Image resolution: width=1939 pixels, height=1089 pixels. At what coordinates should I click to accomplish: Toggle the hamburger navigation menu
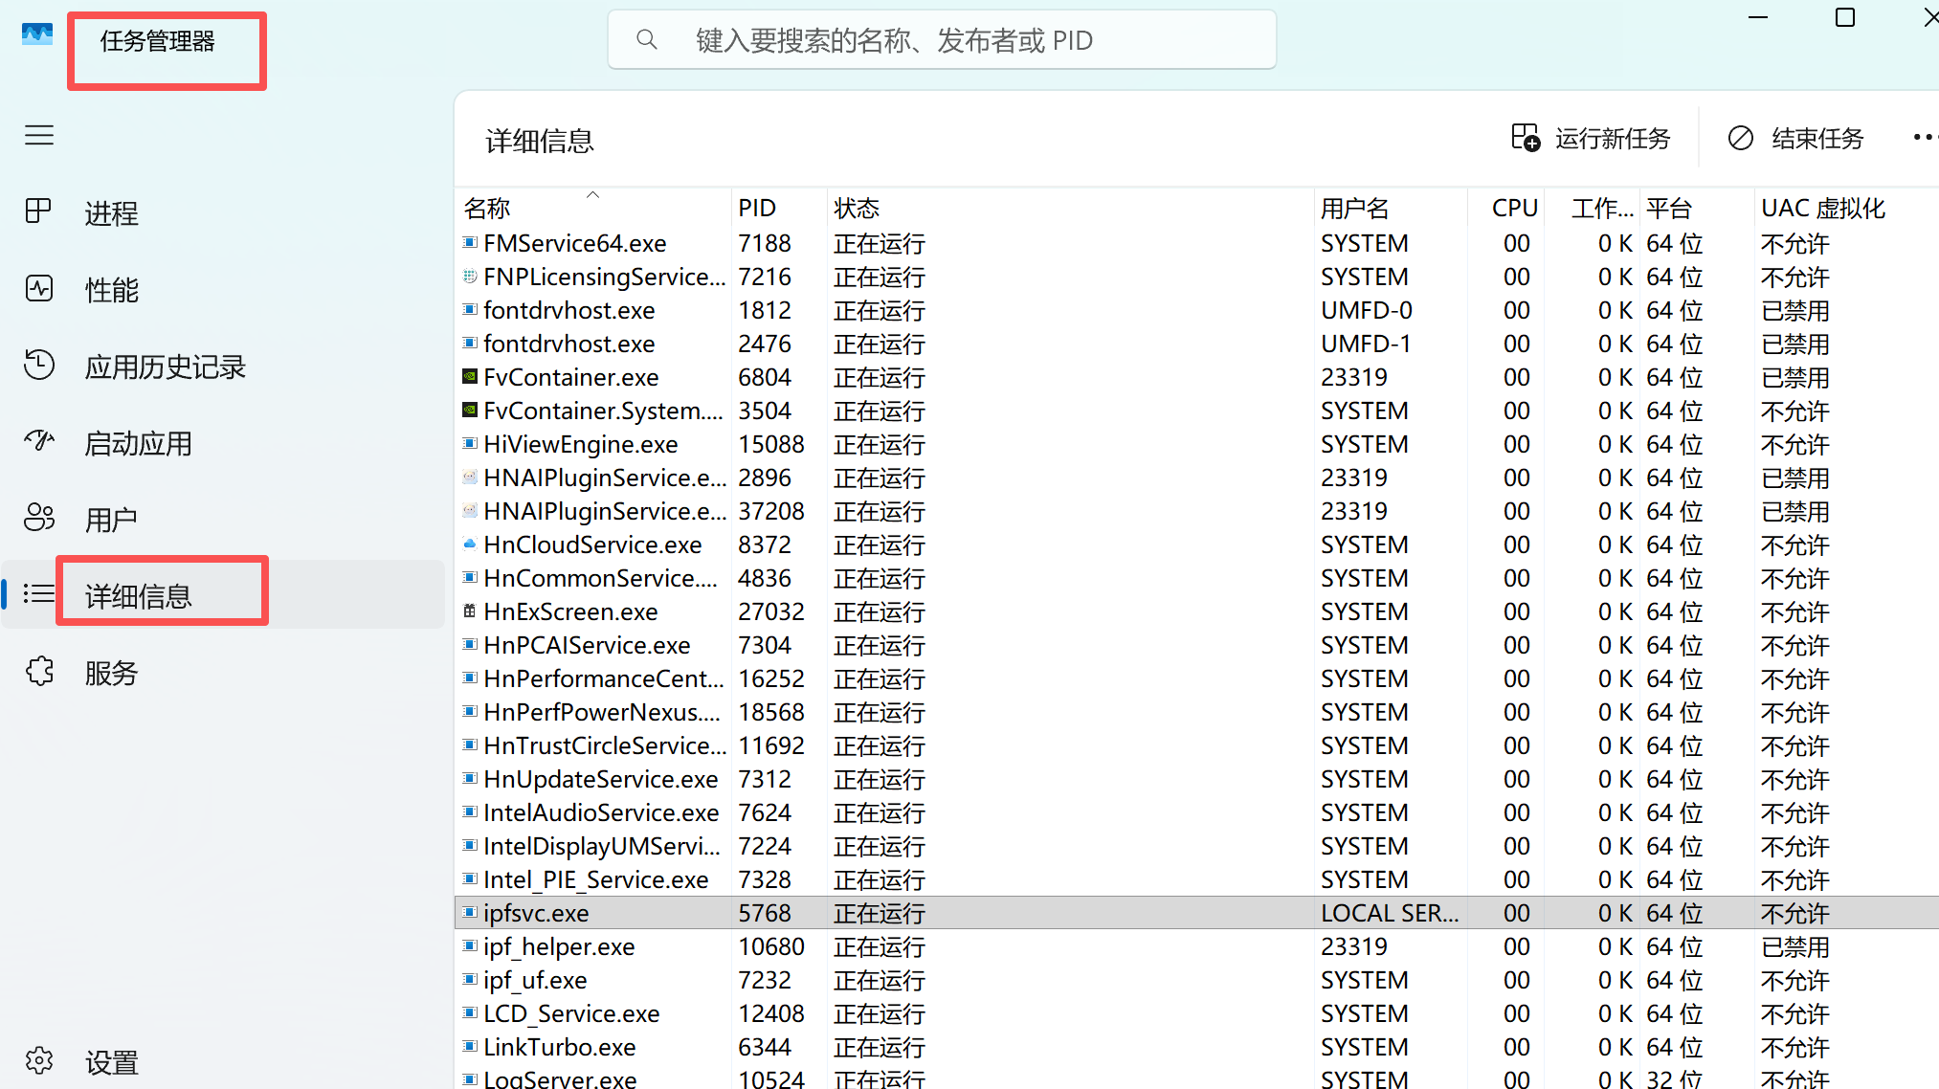pyautogui.click(x=39, y=135)
